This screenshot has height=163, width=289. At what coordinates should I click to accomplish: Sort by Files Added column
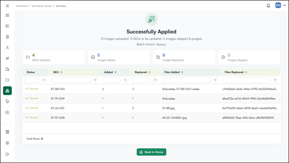tap(182, 72)
